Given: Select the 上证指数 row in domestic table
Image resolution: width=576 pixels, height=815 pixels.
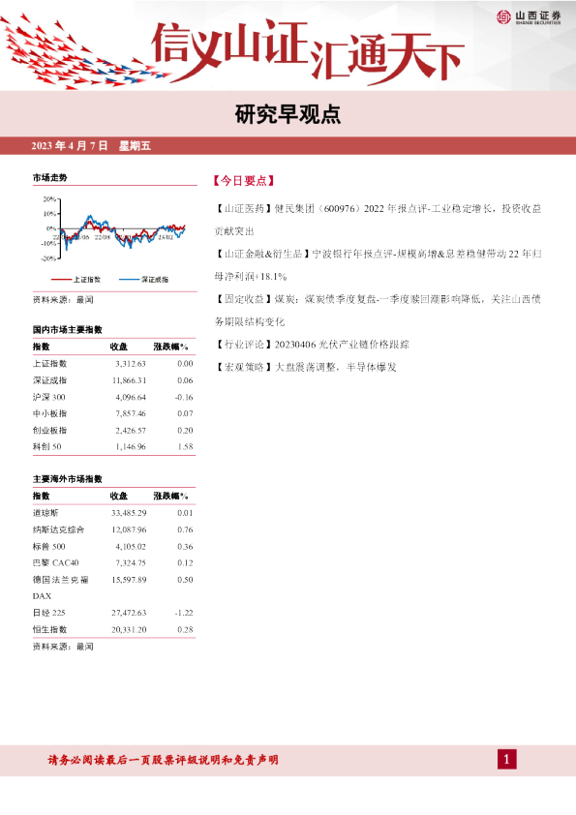Looking at the screenshot, I should tap(113, 363).
